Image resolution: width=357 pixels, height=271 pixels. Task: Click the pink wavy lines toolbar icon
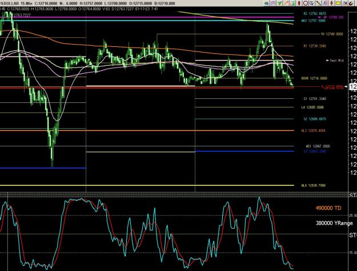273,3
